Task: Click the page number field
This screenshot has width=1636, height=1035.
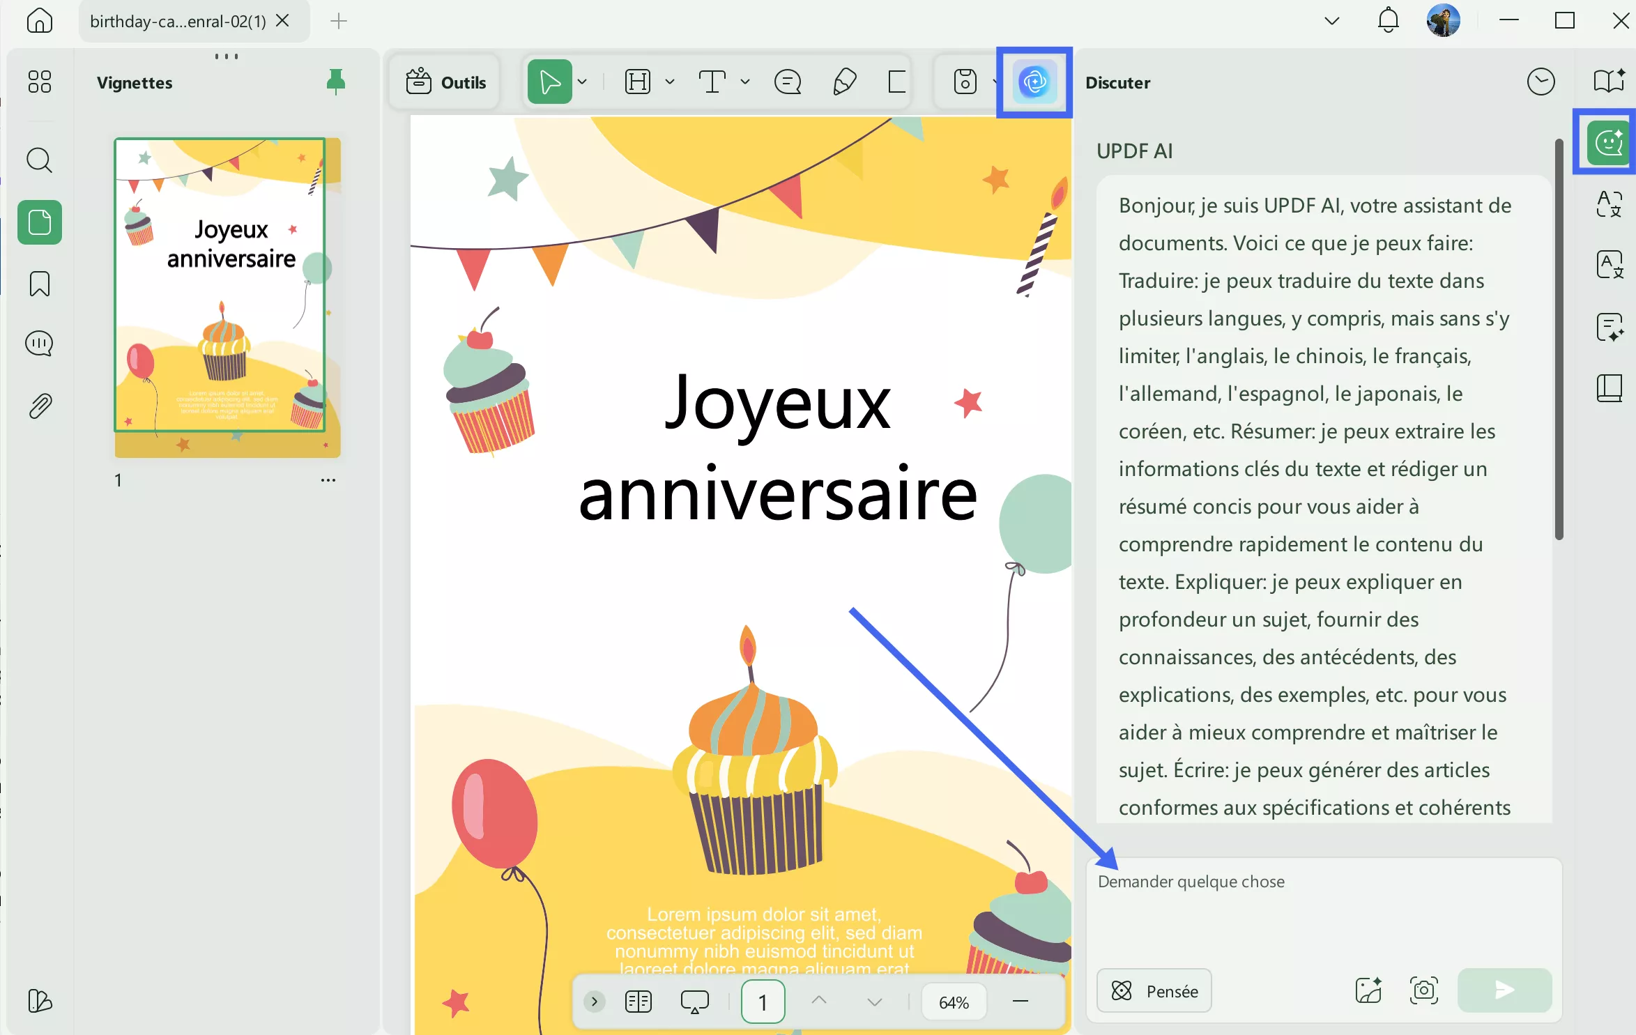Action: pyautogui.click(x=763, y=1002)
